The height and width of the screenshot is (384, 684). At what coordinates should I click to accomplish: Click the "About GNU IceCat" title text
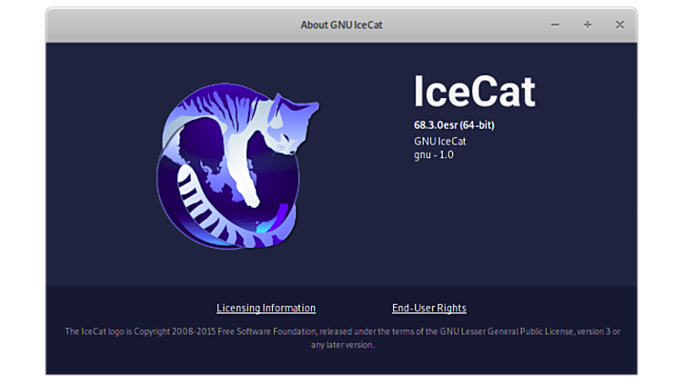[341, 25]
